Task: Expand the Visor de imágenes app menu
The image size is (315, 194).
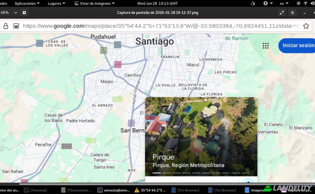Action: tap(94, 3)
